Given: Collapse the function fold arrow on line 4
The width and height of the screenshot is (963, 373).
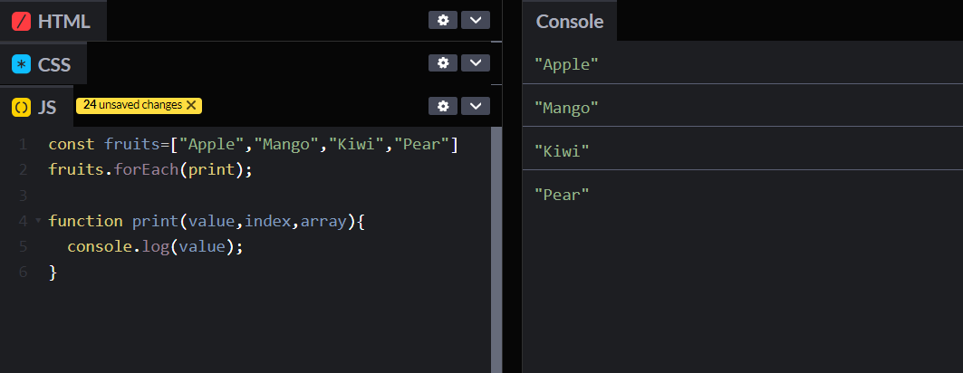Looking at the screenshot, I should tap(37, 220).
